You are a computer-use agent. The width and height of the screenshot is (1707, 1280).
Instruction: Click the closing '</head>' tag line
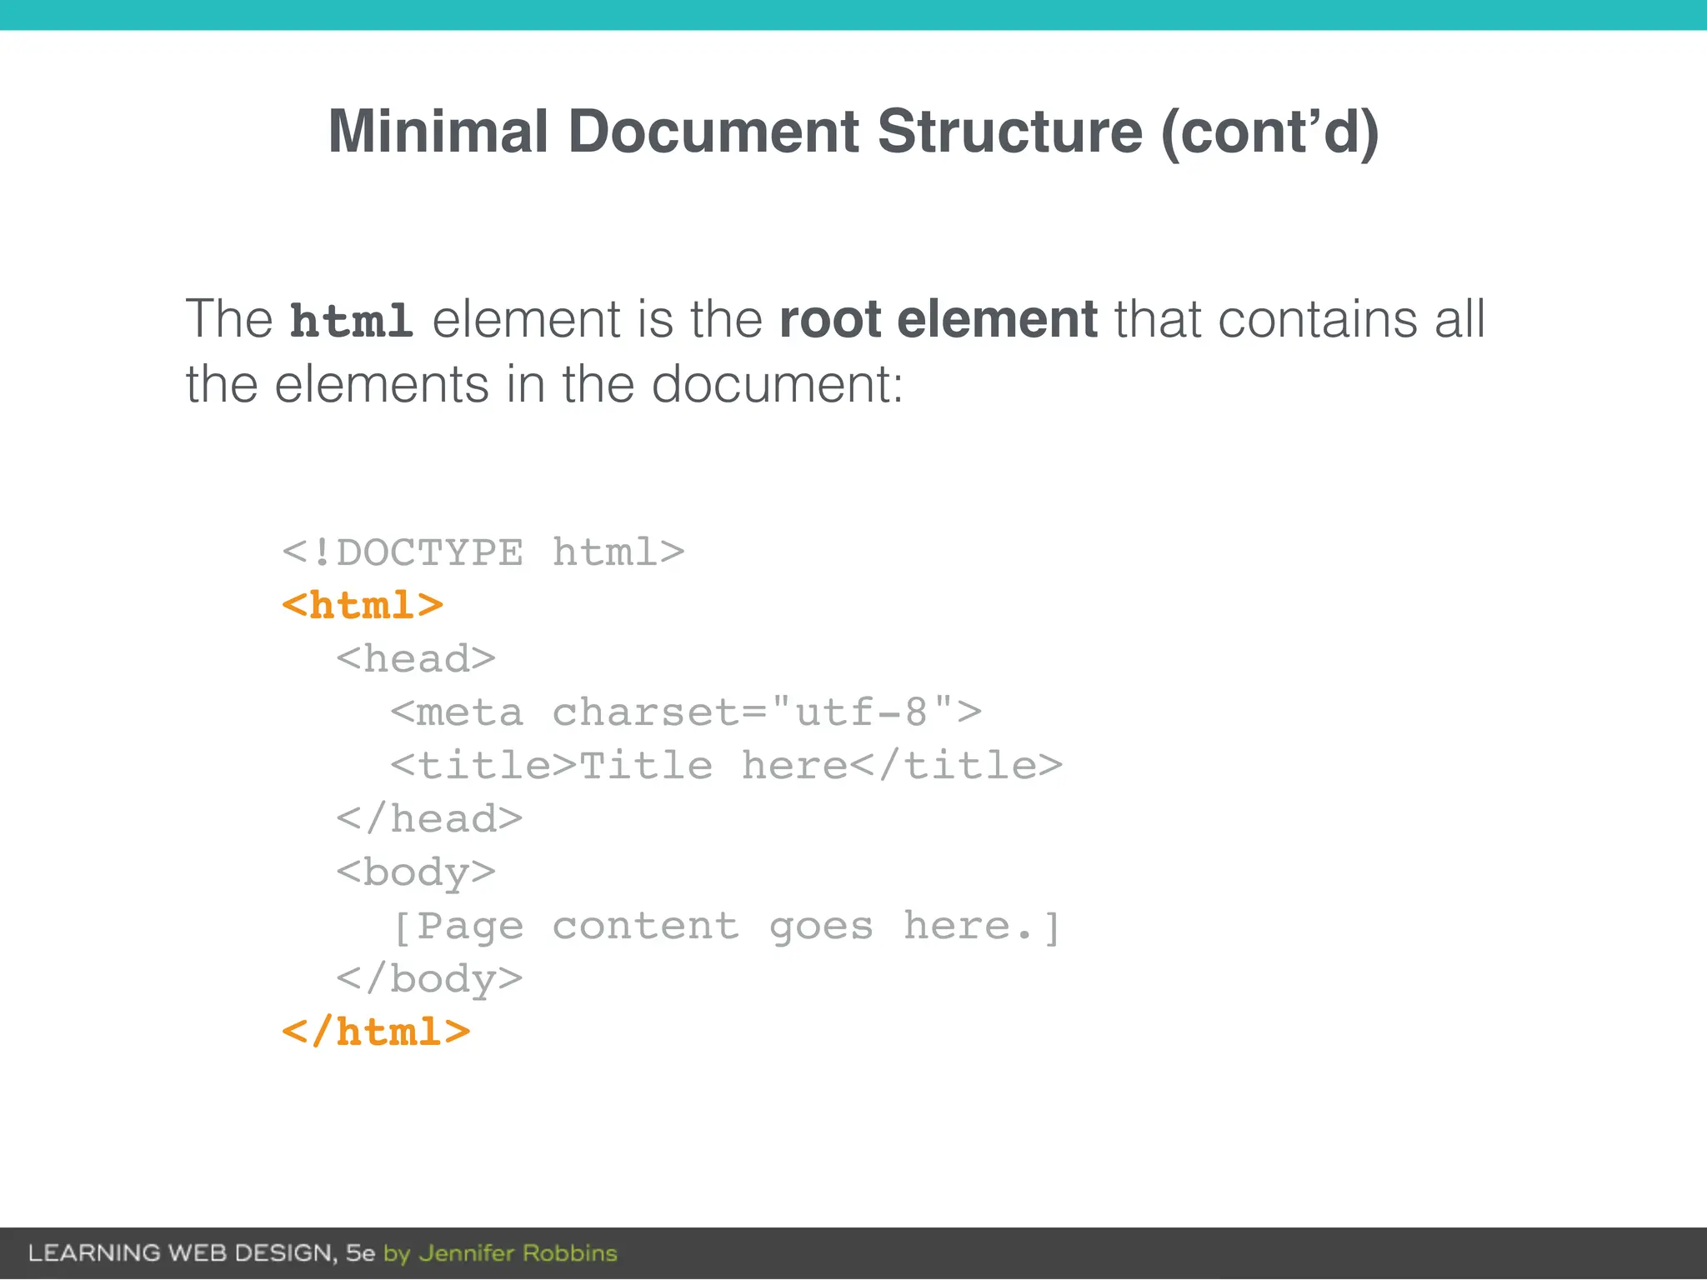coord(429,819)
